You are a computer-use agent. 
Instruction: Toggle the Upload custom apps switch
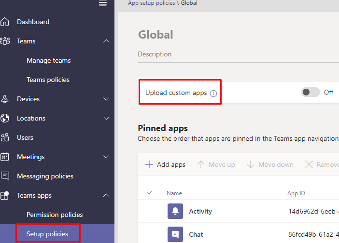point(310,92)
